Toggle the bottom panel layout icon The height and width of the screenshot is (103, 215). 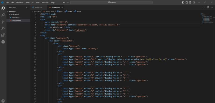187,2
